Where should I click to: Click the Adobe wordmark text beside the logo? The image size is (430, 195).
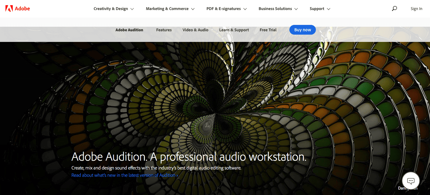pyautogui.click(x=22, y=9)
